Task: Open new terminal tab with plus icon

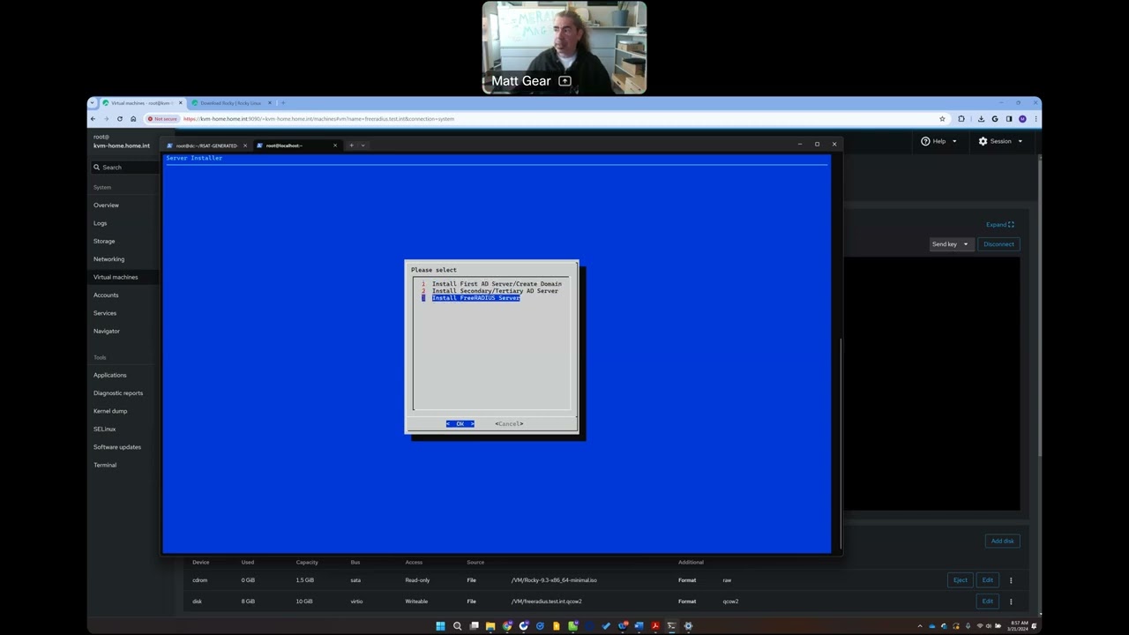Action: pos(351,146)
